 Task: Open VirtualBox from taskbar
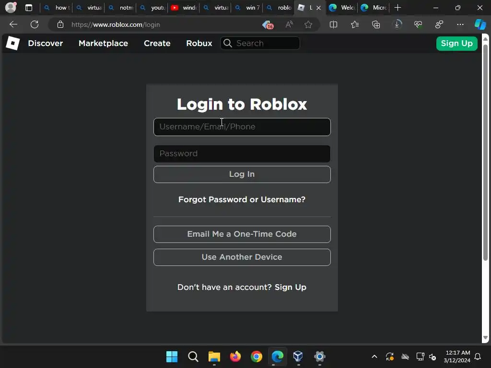[x=298, y=356]
